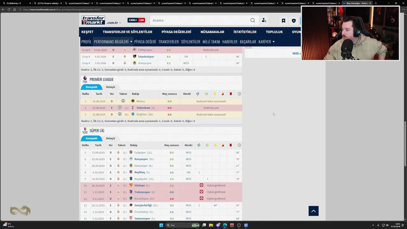
Task: Open the SÜPER LİG competition heading
Action: click(x=97, y=131)
